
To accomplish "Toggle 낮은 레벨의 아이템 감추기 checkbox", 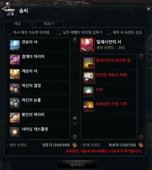I will pyautogui.click(x=59, y=32).
